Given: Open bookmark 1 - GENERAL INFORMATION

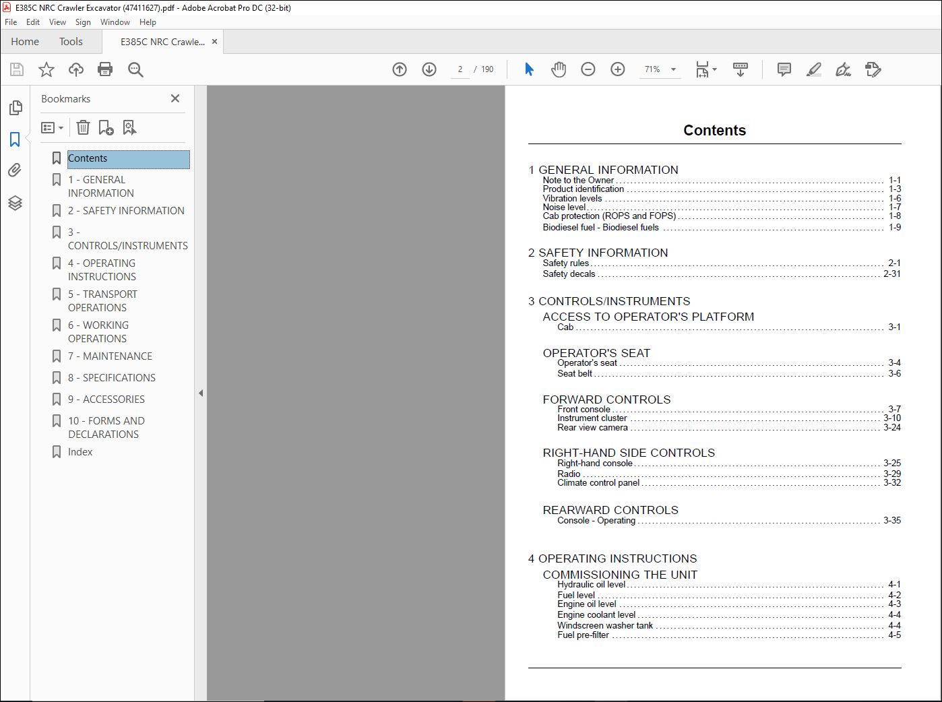Looking at the screenshot, I should (101, 187).
